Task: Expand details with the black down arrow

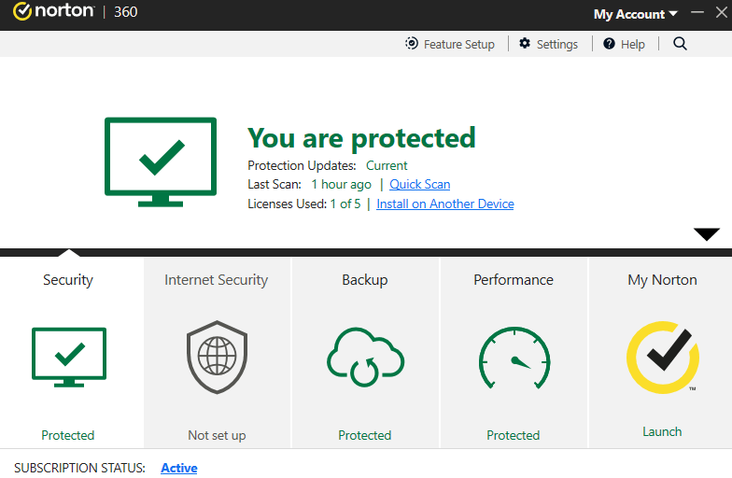Action: tap(706, 233)
